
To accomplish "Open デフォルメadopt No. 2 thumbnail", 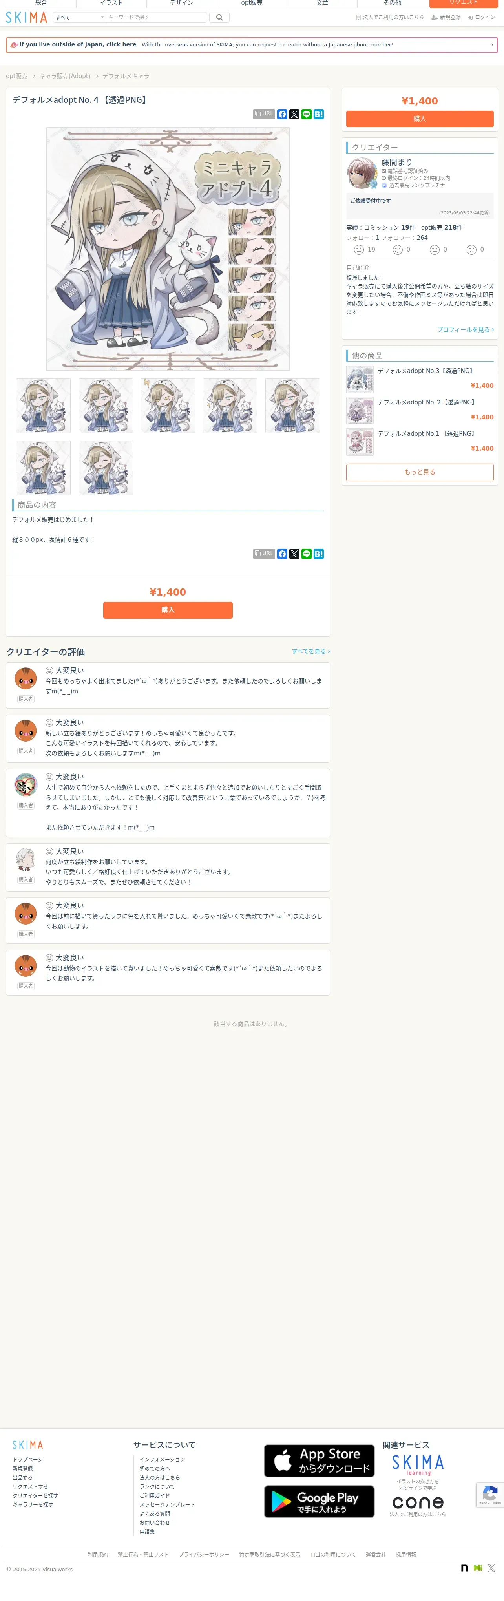I will 360,410.
